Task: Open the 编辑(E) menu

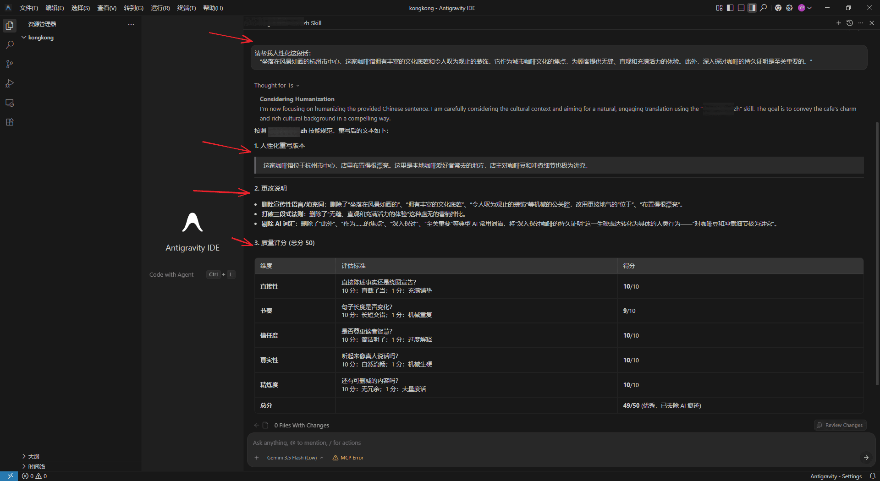Action: pos(55,8)
